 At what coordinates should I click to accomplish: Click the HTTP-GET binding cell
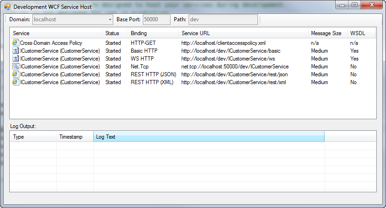click(143, 43)
